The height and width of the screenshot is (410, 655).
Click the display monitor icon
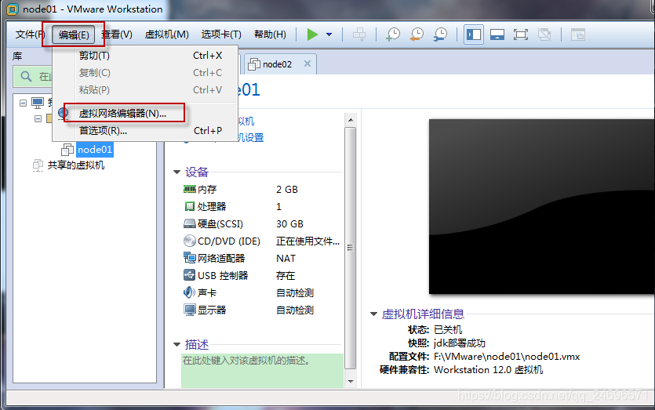tap(190, 310)
